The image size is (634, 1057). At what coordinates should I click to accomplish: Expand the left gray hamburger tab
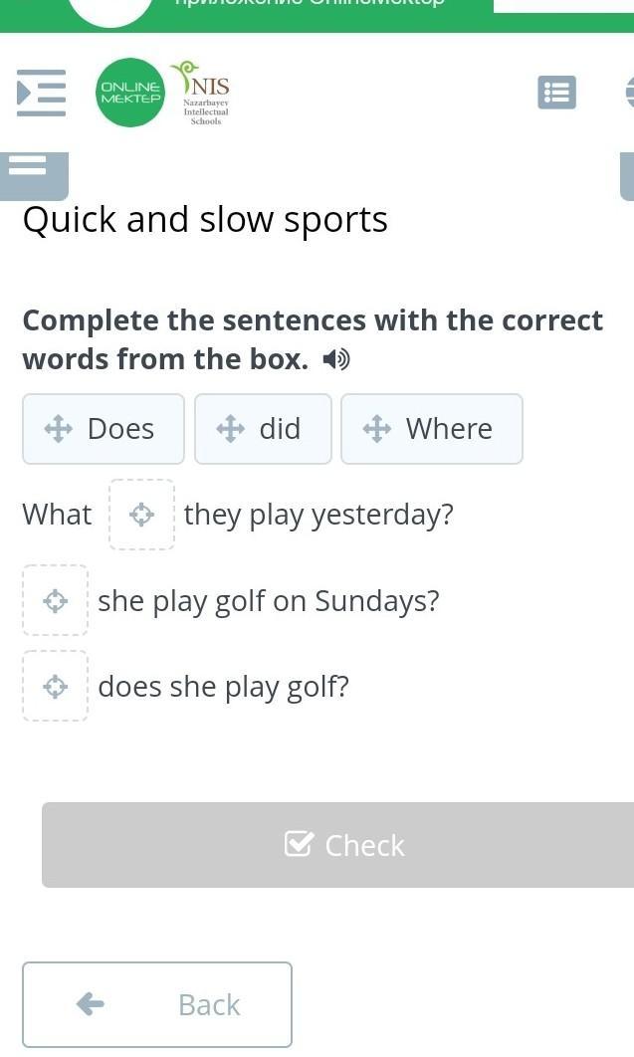pyautogui.click(x=35, y=173)
